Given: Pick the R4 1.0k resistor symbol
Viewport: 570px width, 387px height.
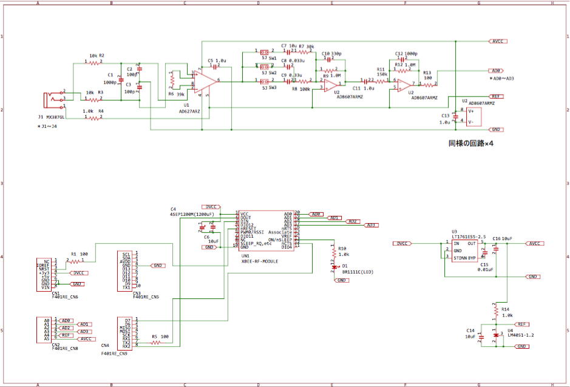Looking at the screenshot, I should click(x=94, y=118).
